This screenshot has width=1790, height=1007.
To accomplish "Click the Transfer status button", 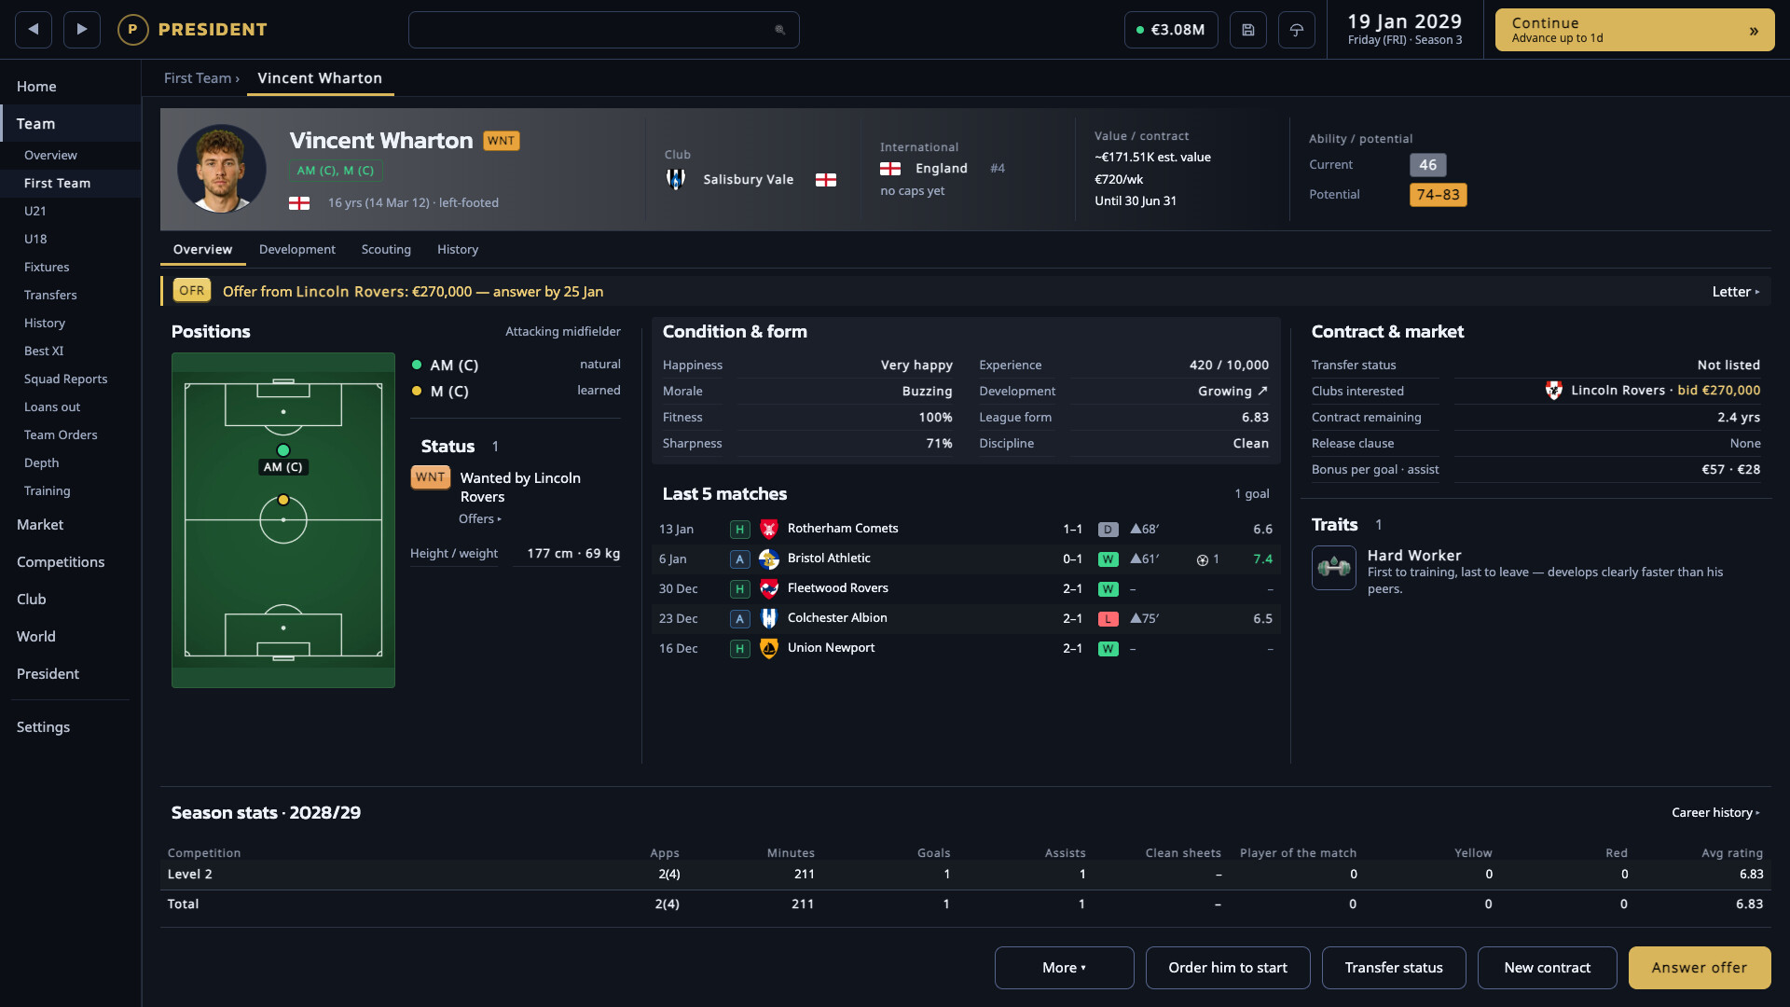I will (1394, 968).
